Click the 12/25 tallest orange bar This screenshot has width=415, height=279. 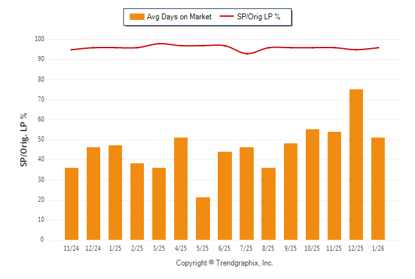click(356, 165)
